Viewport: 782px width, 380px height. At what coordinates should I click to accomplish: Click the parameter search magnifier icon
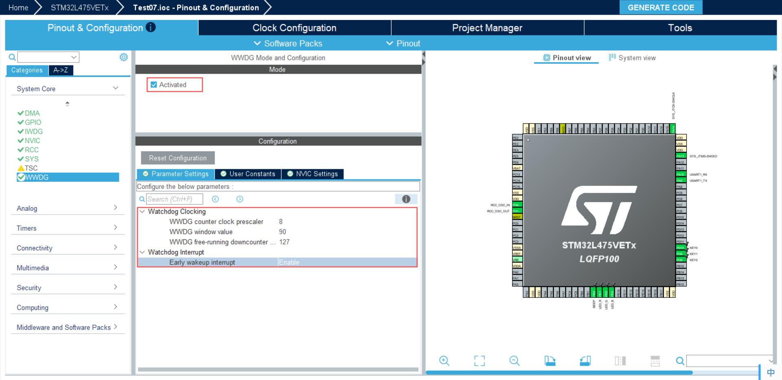[x=142, y=199]
